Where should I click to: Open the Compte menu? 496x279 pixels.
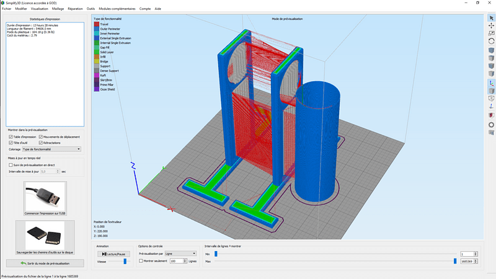coord(145,9)
